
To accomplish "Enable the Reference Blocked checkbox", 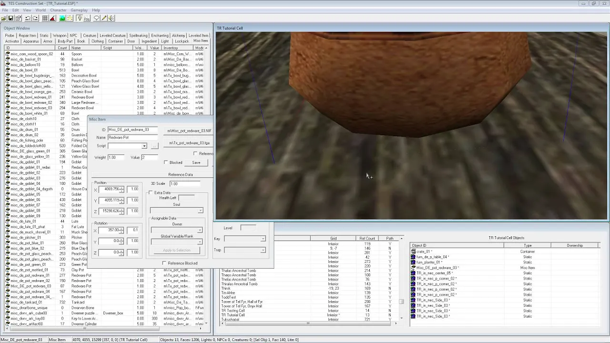I will click(164, 263).
